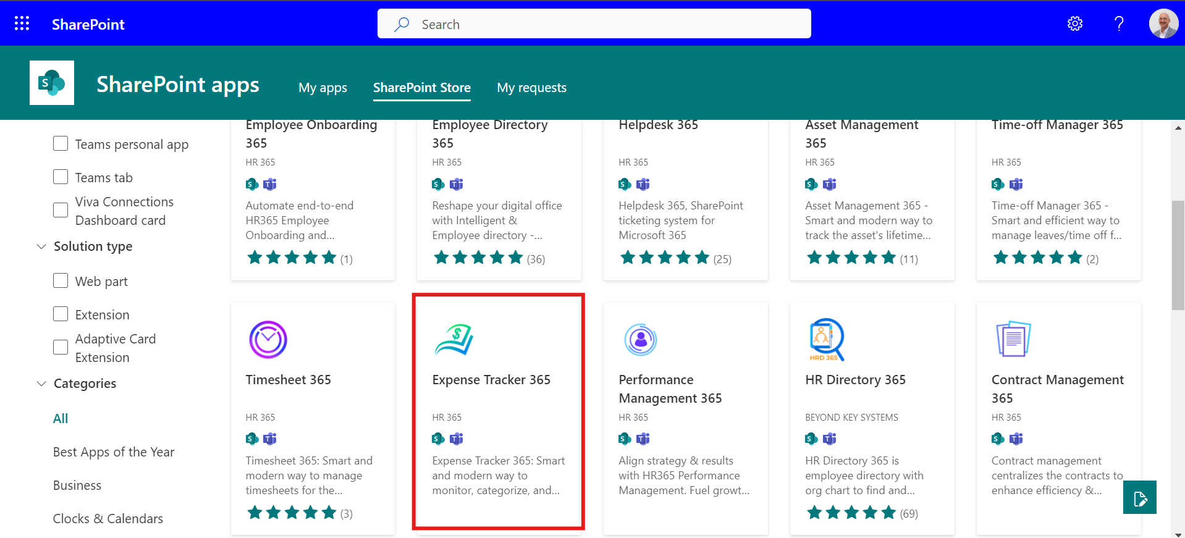Click the vertical scrollbar thumb
This screenshot has height=538, width=1185.
[x=1178, y=255]
